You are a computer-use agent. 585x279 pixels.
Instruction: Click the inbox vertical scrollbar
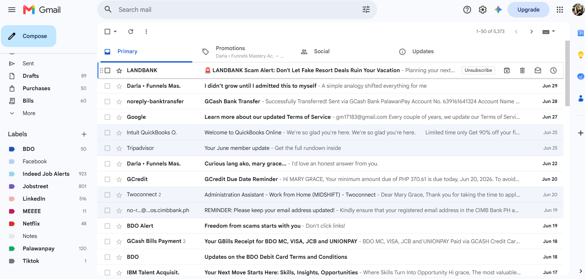[x=567, y=73]
